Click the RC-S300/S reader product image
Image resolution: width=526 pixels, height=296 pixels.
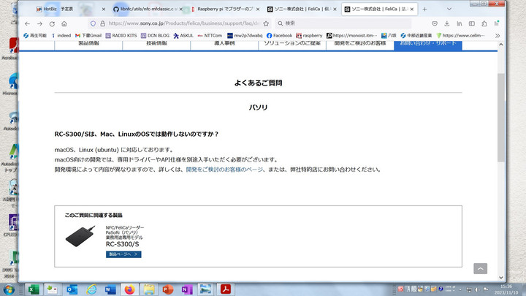pyautogui.click(x=80, y=236)
